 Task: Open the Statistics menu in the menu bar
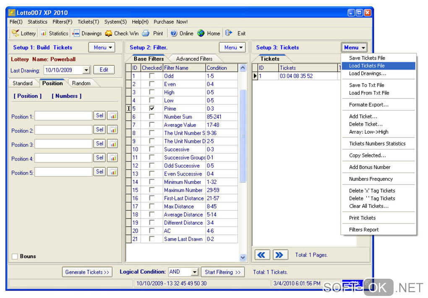coord(37,22)
